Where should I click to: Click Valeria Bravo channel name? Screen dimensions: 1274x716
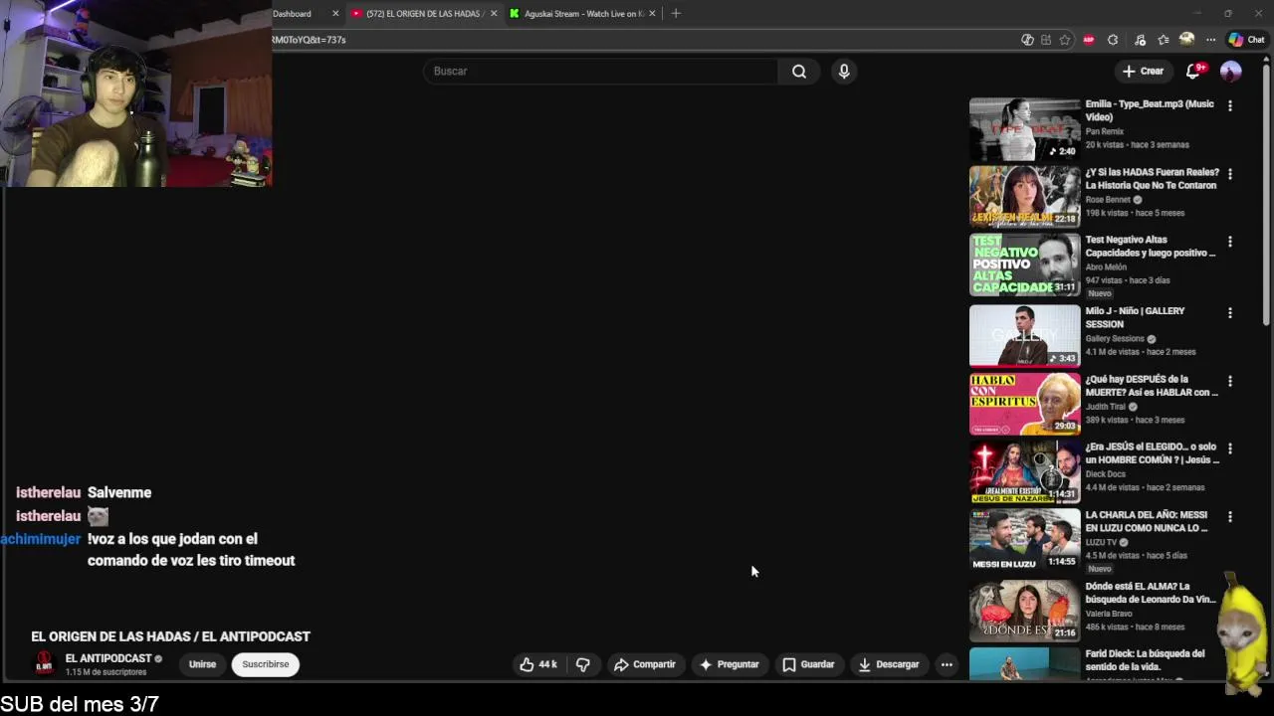[1109, 614]
